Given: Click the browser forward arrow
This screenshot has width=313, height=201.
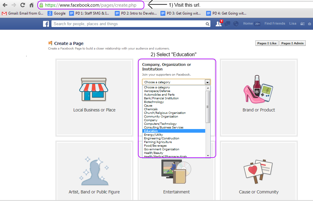Looking at the screenshot, I should (14, 5).
